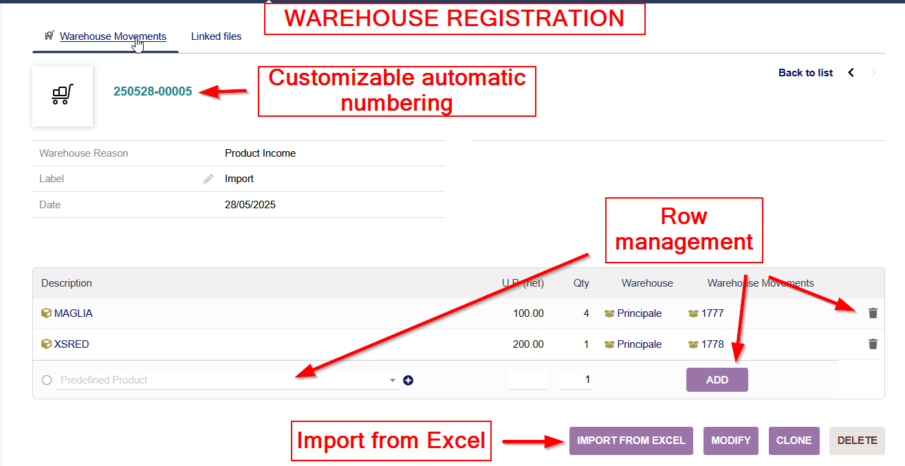Click the MODIFY button

[731, 441]
